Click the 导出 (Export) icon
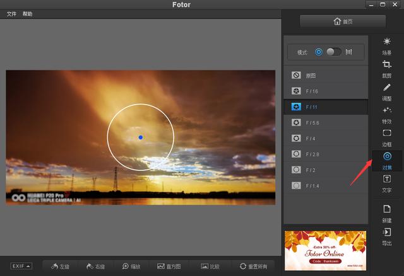Viewport: 404px width, 276px height. coord(387,236)
